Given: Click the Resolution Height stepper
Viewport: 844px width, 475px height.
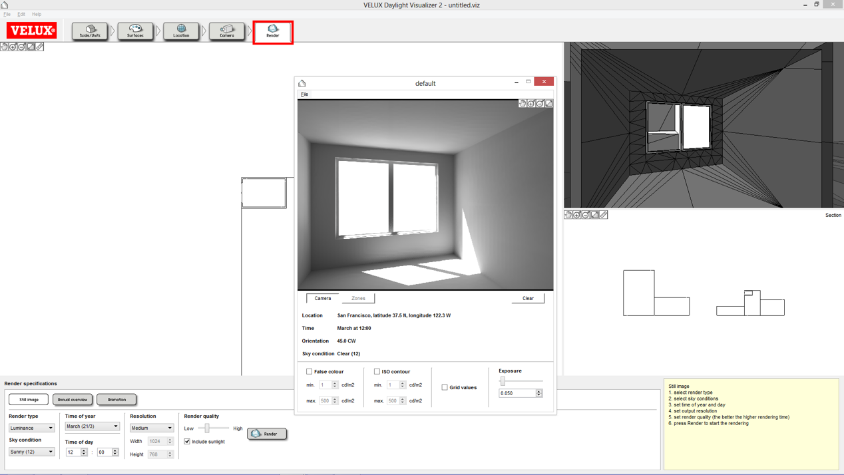Looking at the screenshot, I should pos(170,454).
